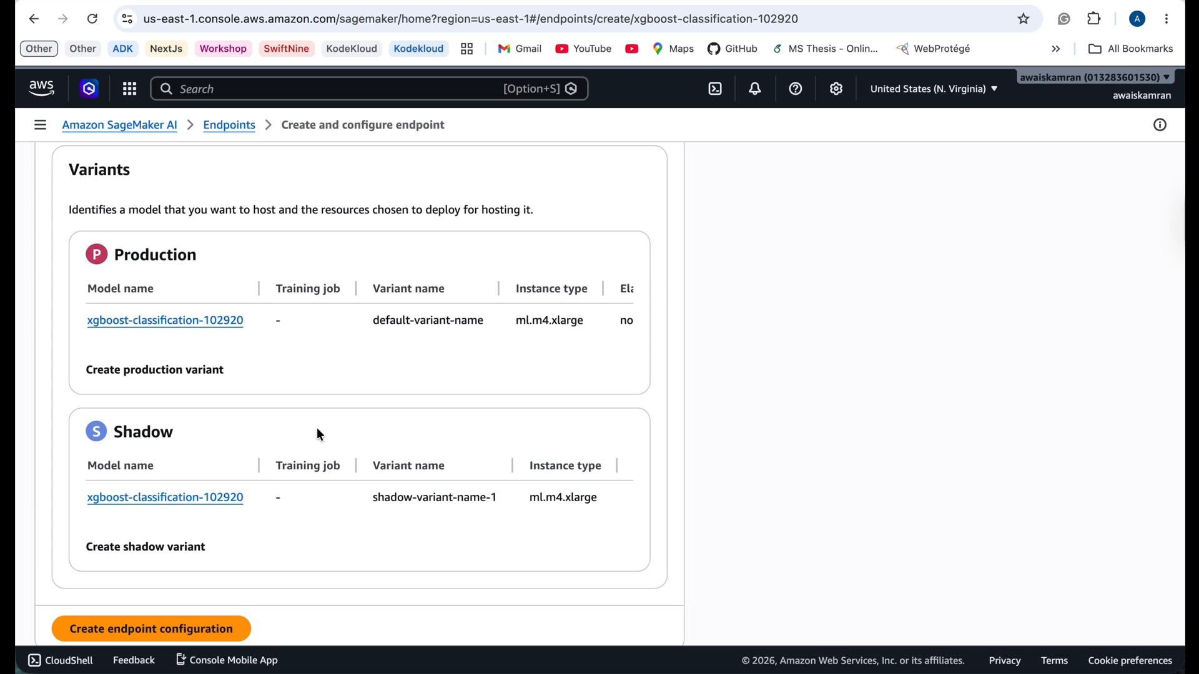Go to Endpoints breadcrumb
Image resolution: width=1199 pixels, height=674 pixels.
(x=229, y=125)
